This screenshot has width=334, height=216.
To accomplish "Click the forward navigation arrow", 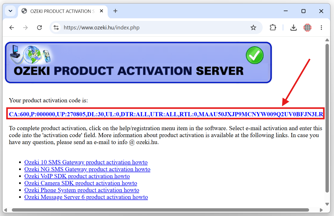I will point(25,28).
